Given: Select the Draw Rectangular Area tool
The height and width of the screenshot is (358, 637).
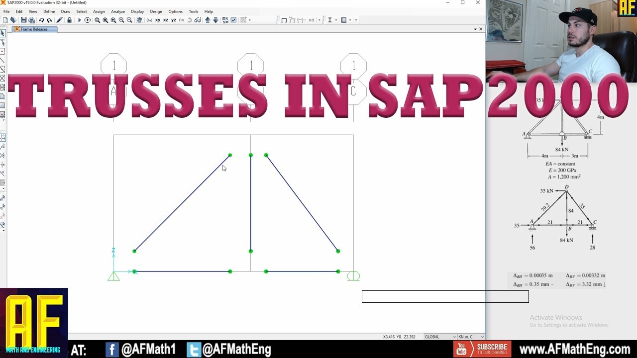Looking at the screenshot, I should click(3, 105).
